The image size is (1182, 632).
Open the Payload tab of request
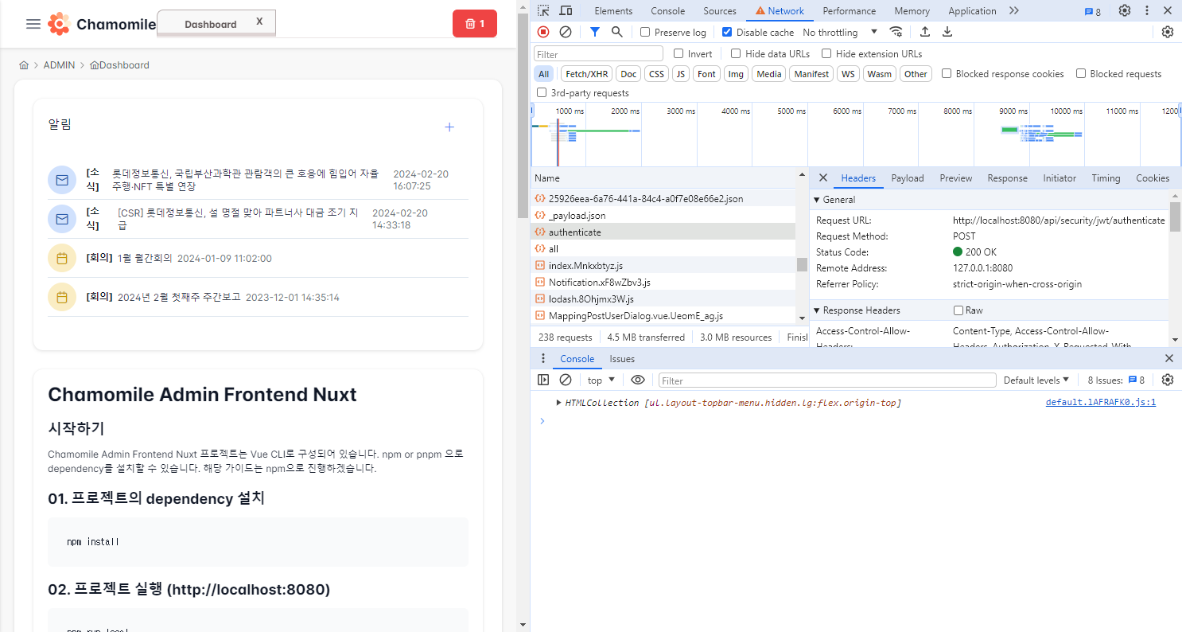pos(908,178)
